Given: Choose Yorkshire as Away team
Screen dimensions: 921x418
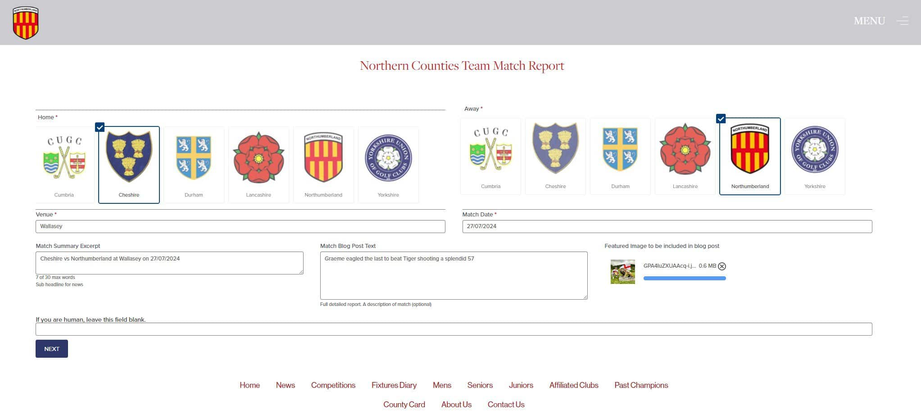Looking at the screenshot, I should [815, 156].
